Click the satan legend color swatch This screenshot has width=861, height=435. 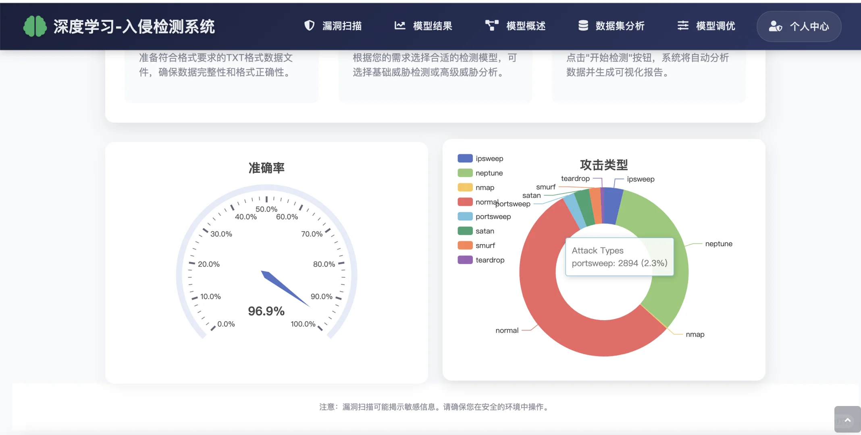464,231
